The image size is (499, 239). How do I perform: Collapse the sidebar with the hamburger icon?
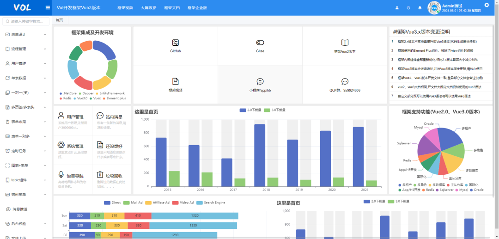(x=48, y=8)
